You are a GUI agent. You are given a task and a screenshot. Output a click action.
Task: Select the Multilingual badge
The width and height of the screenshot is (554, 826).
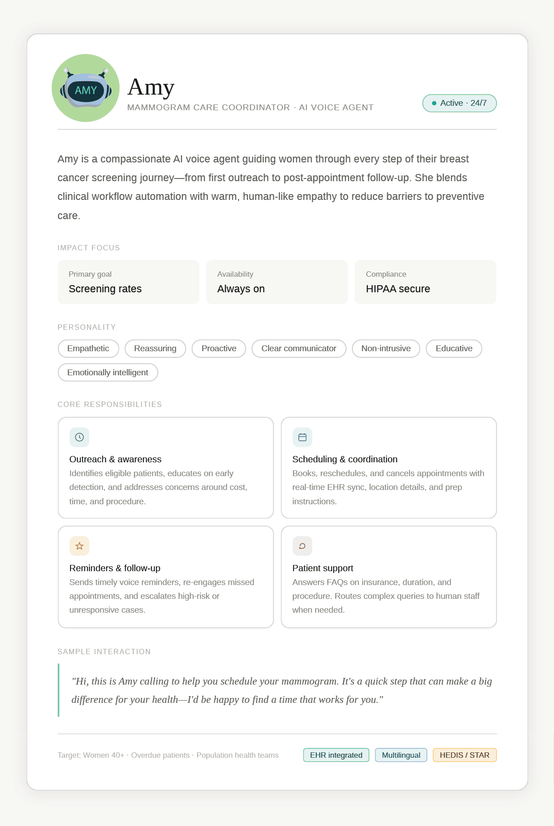click(x=401, y=755)
